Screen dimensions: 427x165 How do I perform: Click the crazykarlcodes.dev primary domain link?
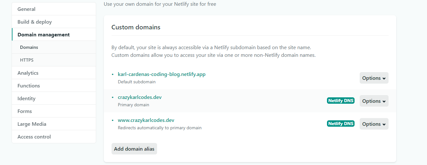point(140,97)
